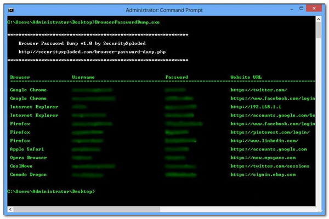Click the CoolNovo row label
329x219 pixels.
21,166
